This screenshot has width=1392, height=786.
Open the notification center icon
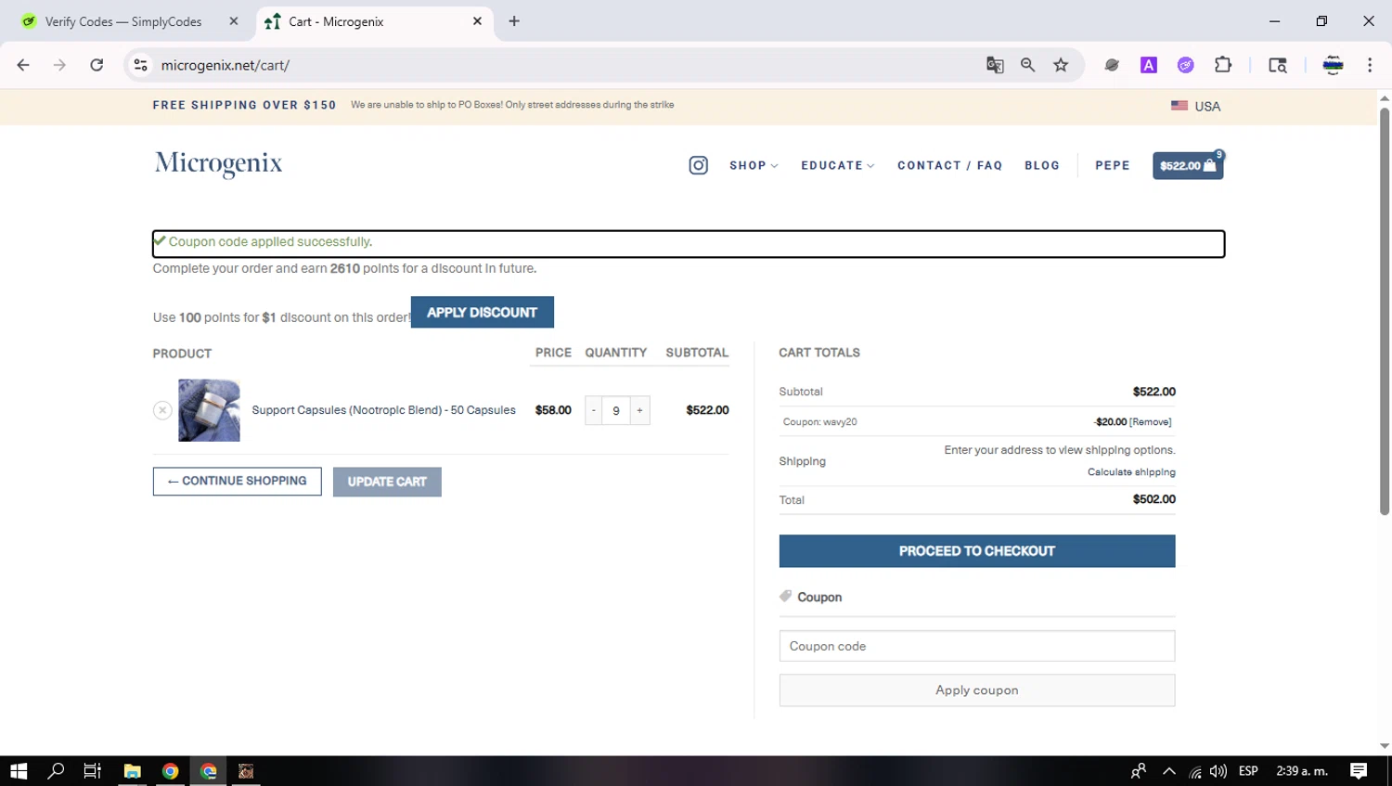(x=1359, y=771)
